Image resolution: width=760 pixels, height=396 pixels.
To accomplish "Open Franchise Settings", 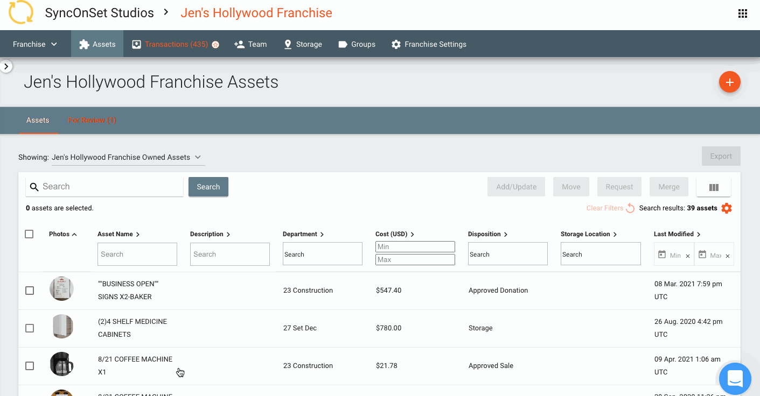I will pos(429,44).
